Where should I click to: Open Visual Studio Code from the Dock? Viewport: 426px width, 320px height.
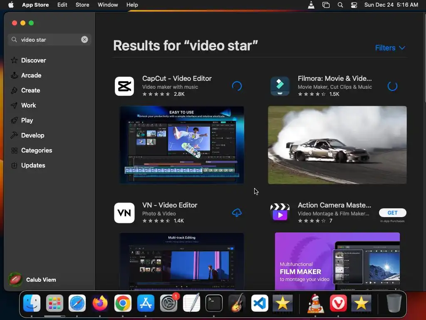coord(260,303)
